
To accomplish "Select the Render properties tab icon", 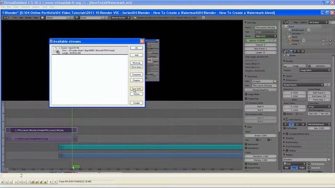I will [x=291, y=51].
